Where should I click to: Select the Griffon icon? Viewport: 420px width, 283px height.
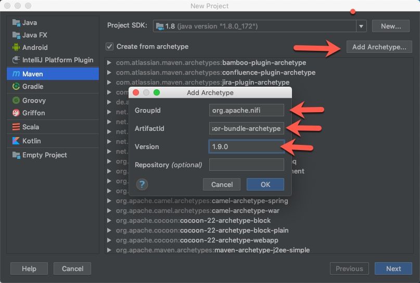16,113
